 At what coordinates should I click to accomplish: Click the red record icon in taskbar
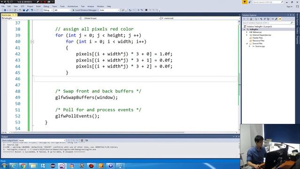[x=91, y=166]
